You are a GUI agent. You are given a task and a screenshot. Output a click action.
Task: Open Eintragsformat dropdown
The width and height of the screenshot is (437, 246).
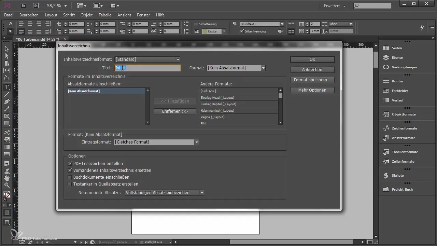click(x=156, y=142)
